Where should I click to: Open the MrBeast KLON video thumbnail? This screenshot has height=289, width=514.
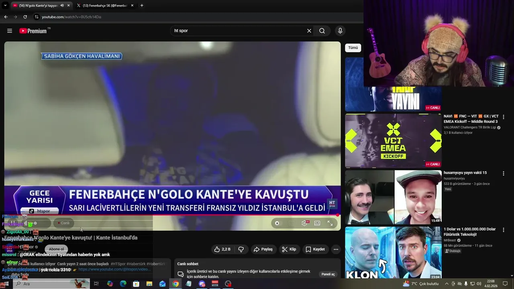tap(393, 253)
